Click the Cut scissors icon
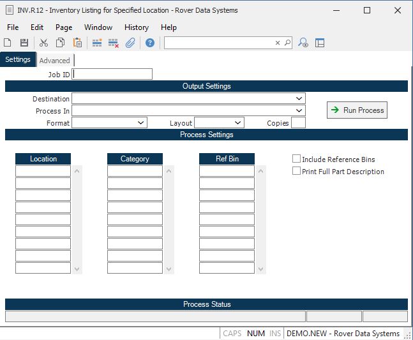This screenshot has width=413, height=340. 43,43
